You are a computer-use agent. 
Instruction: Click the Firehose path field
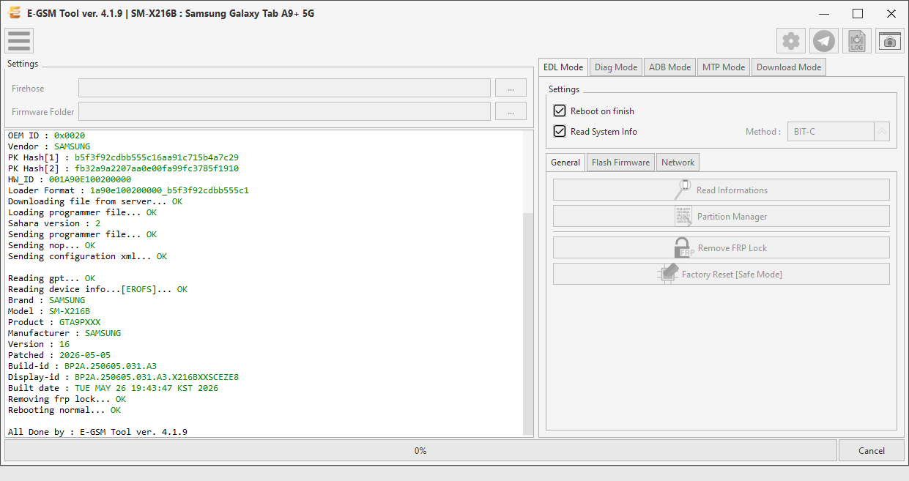coord(284,88)
